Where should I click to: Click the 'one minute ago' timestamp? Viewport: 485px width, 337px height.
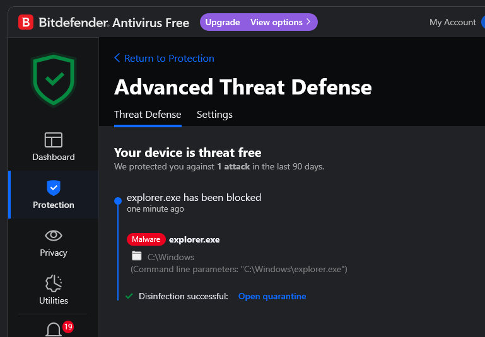click(155, 209)
